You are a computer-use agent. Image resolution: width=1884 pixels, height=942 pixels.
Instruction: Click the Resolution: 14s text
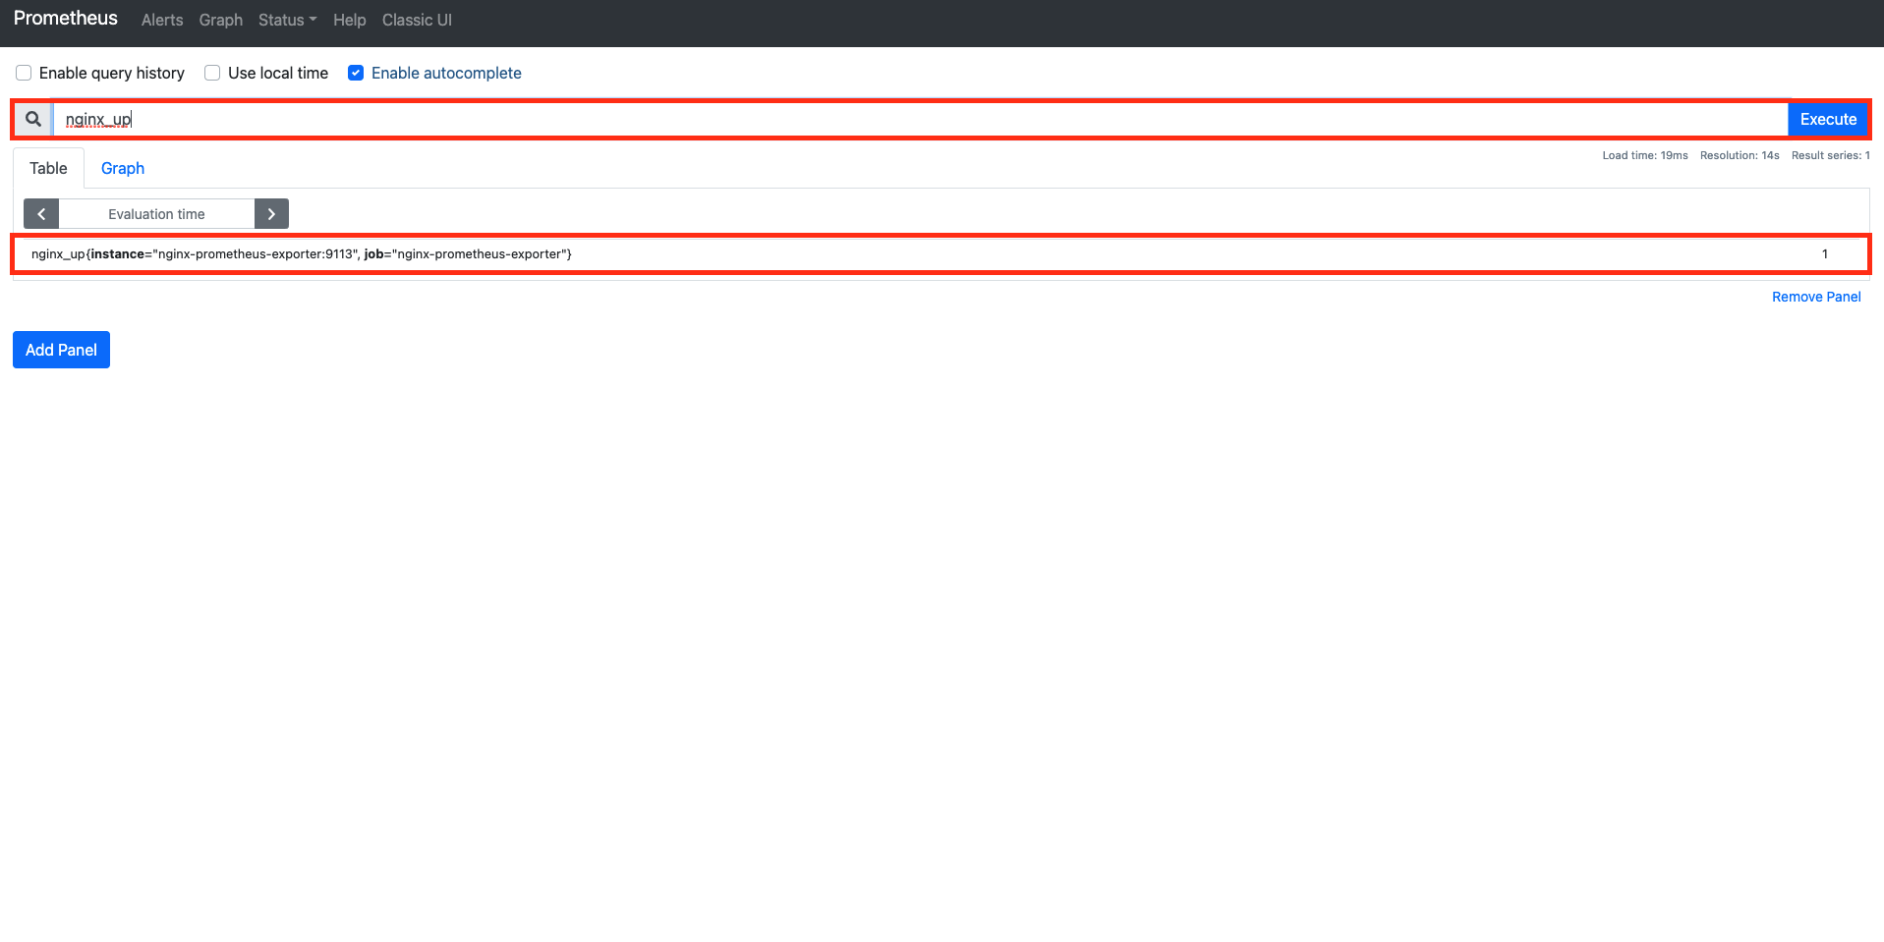point(1740,155)
